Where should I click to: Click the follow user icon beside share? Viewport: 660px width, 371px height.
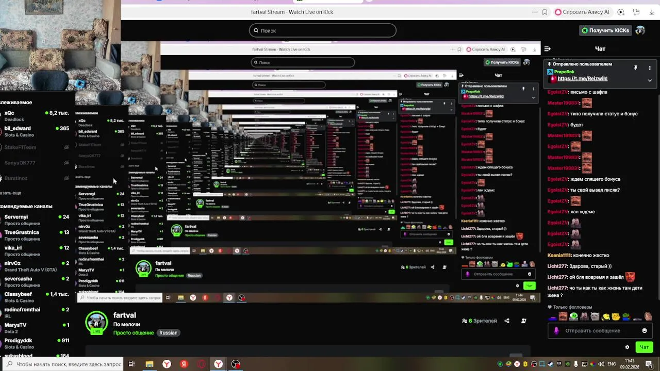(x=523, y=321)
